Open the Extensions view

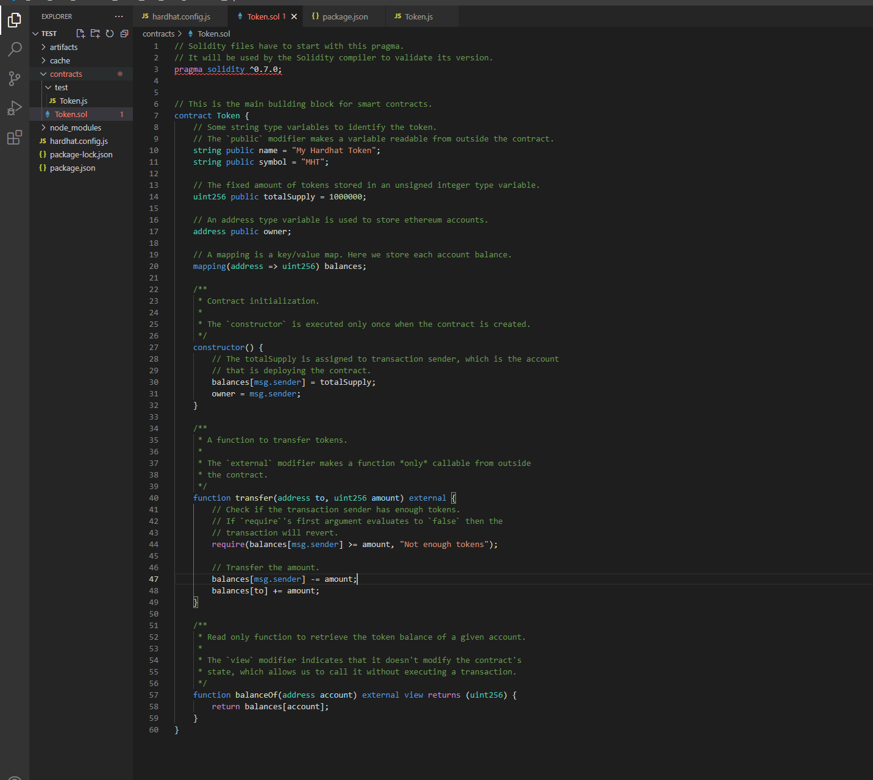(x=15, y=137)
